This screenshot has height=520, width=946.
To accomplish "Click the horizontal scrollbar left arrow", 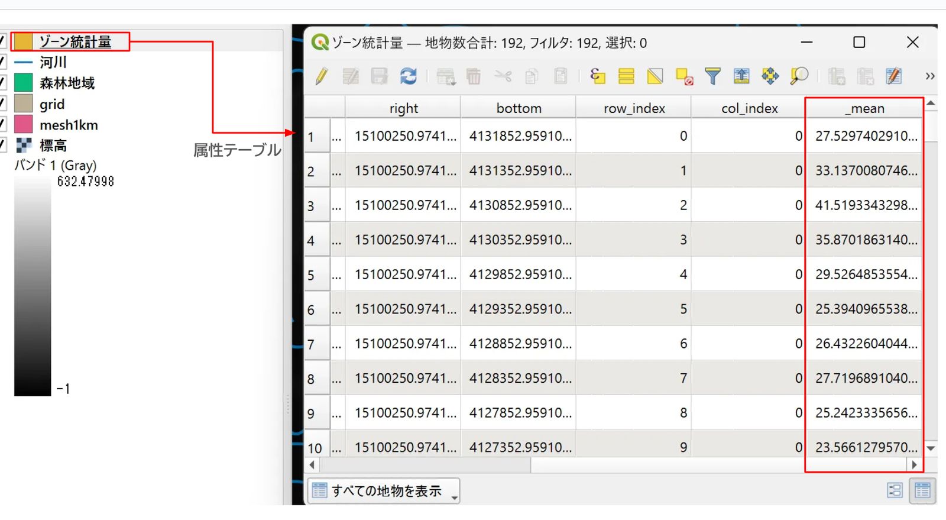I will (x=312, y=465).
